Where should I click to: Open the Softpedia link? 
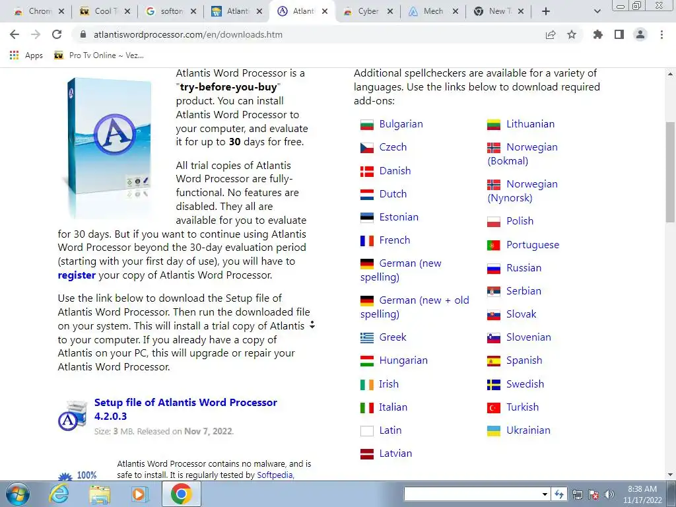tap(275, 475)
